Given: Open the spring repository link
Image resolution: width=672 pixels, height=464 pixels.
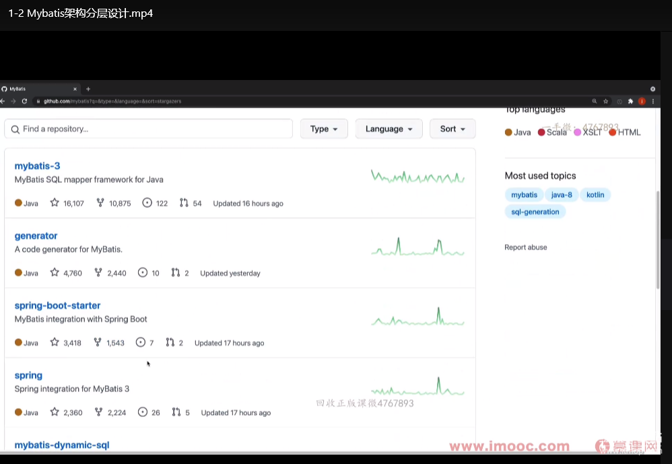Looking at the screenshot, I should [28, 375].
